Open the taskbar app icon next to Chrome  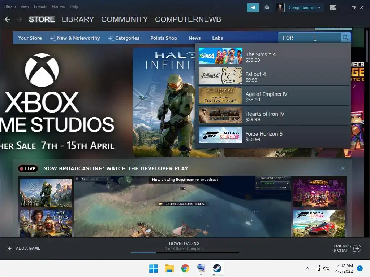201,268
